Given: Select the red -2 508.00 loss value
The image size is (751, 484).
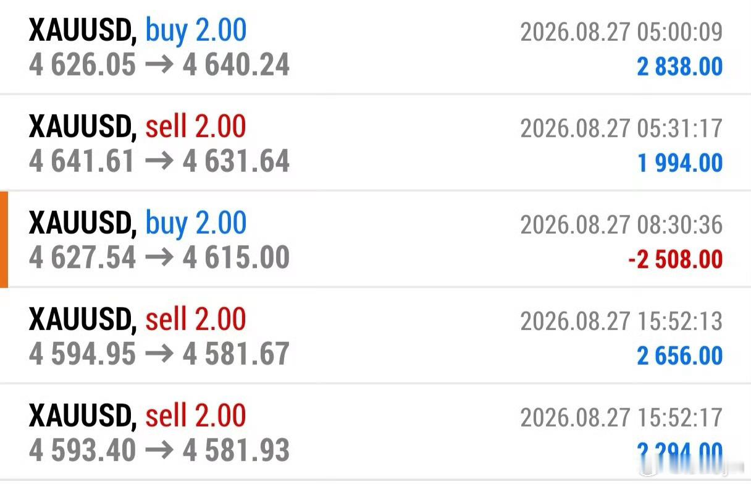Looking at the screenshot, I should coord(675,260).
